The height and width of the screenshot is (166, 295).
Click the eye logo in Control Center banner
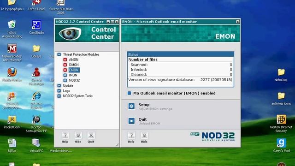pos(70,34)
